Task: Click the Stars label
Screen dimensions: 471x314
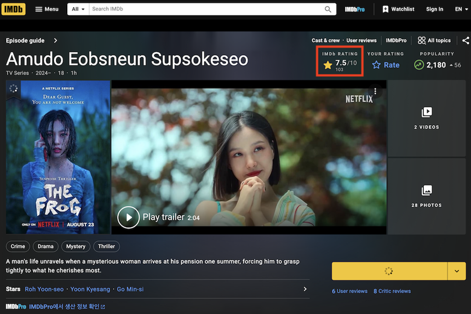Action: point(13,289)
